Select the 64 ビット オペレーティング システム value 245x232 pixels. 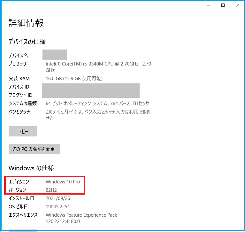coord(97,103)
